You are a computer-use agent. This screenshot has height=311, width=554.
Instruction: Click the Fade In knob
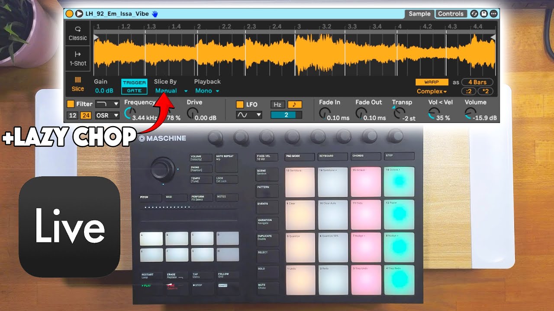click(x=324, y=114)
